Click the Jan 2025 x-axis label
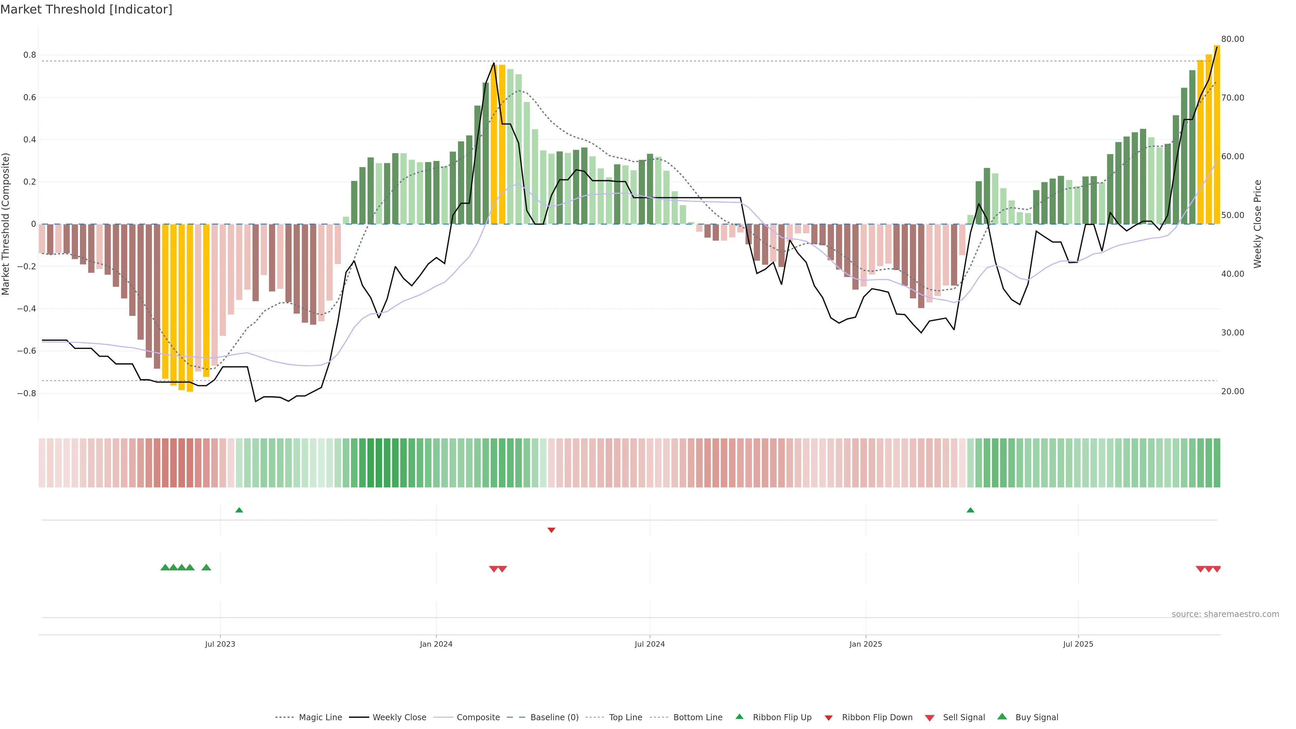 pos(865,644)
